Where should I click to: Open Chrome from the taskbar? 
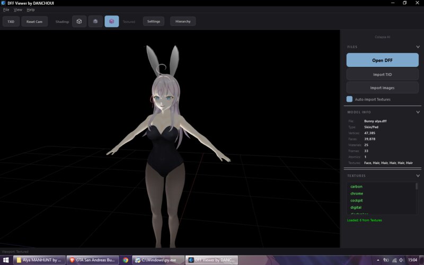pos(126,260)
